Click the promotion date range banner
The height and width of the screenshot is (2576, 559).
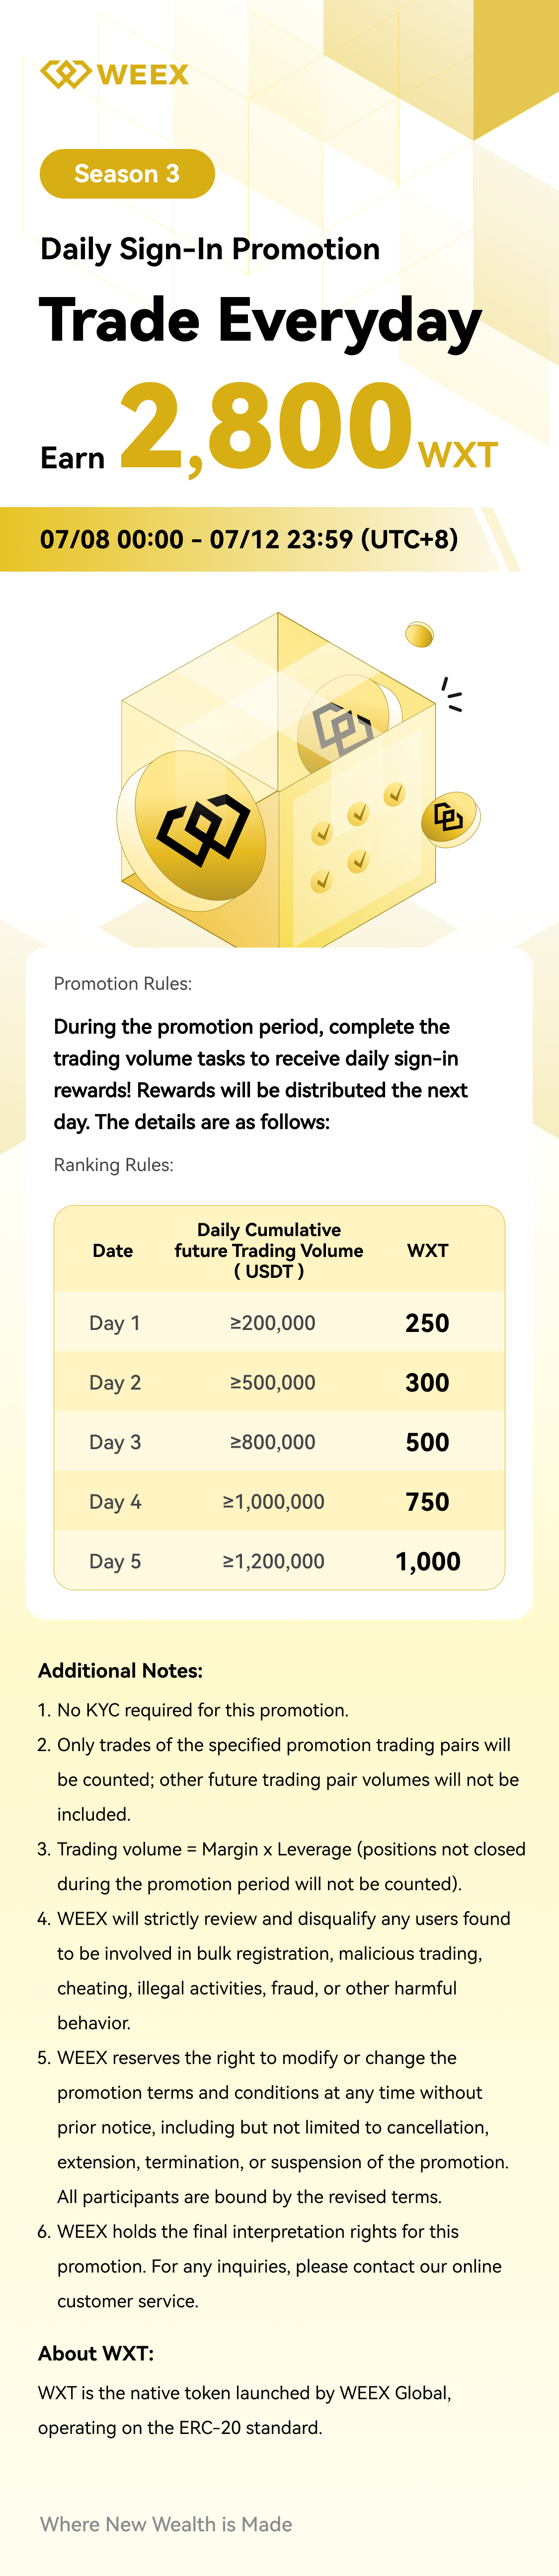coord(249,540)
